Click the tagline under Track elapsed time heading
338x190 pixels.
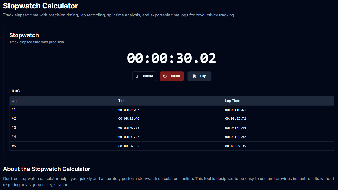coord(36,42)
